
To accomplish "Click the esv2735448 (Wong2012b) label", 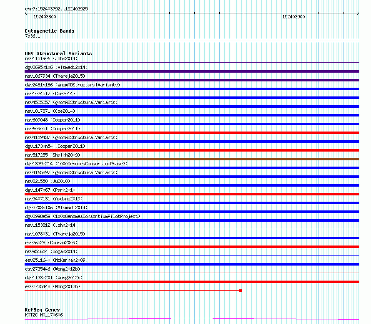I will [x=53, y=286].
